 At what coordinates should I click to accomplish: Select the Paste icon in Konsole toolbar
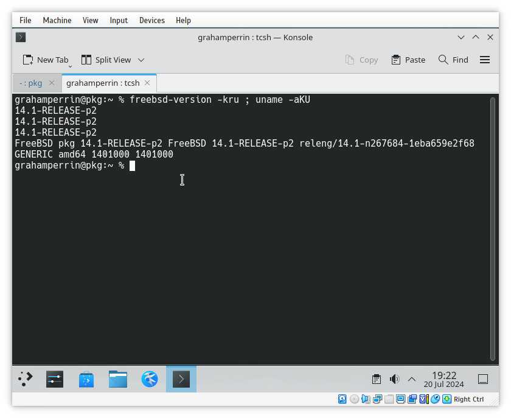408,60
